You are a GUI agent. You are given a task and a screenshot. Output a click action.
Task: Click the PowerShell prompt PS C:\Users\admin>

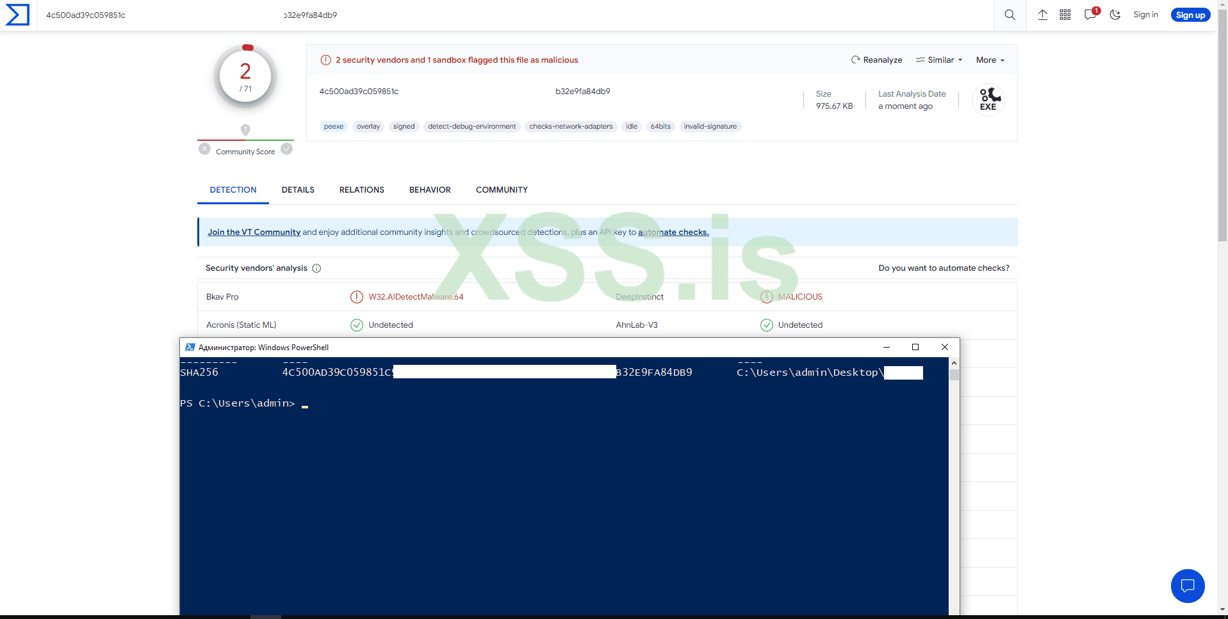point(238,403)
